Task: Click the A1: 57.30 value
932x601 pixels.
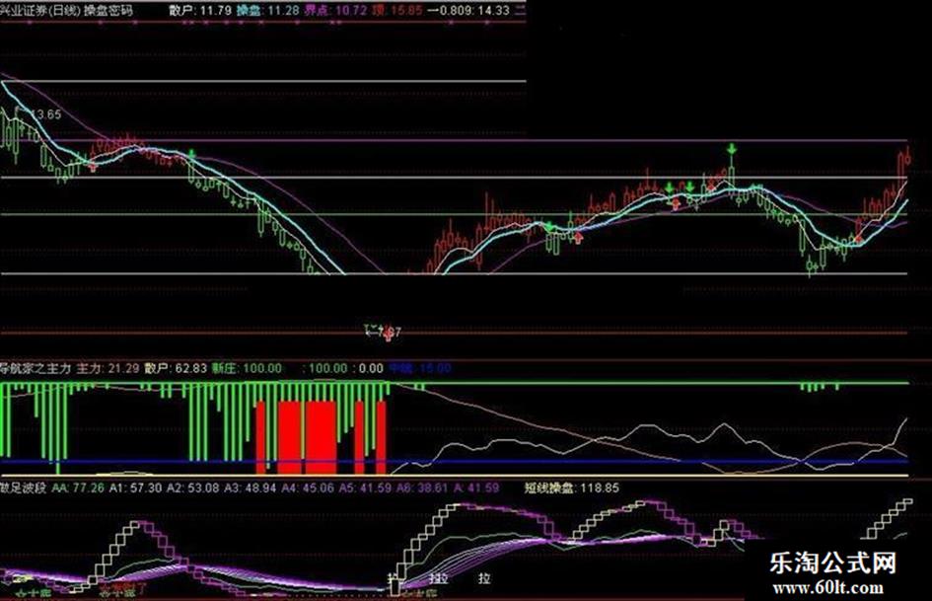Action: coord(135,488)
